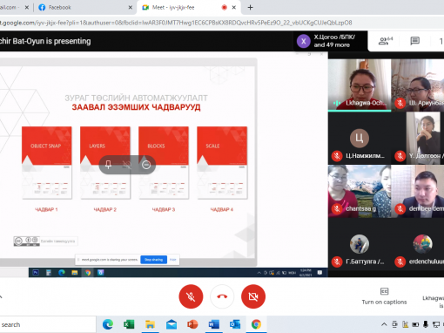Remove presentation using the minus circle icon
This screenshot has height=333, width=444.
tap(146, 165)
